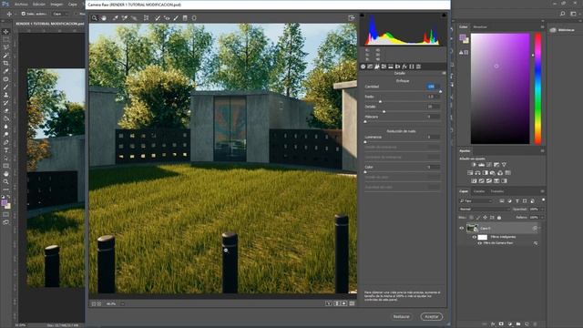
Task: Click the foreground color swatch in toolbar
Action: click(x=4, y=202)
